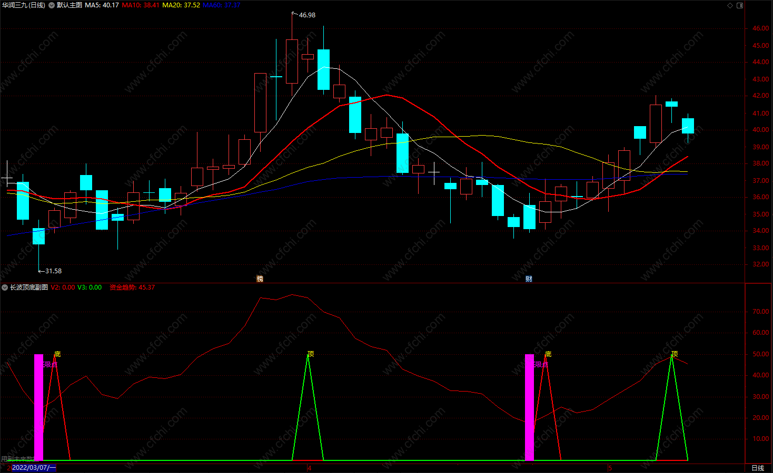773x473 pixels.
Task: Click the MA20: 37.52 value label
Action: [181, 5]
